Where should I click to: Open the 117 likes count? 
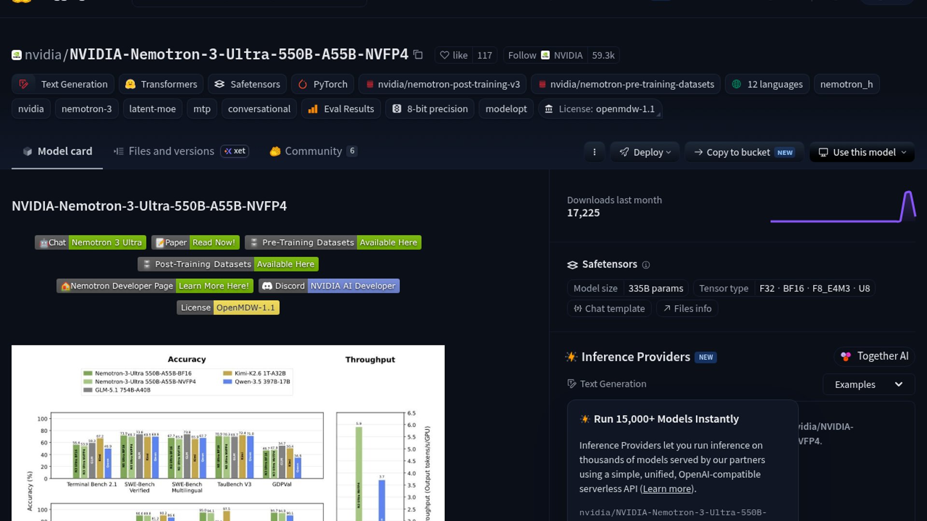click(484, 55)
